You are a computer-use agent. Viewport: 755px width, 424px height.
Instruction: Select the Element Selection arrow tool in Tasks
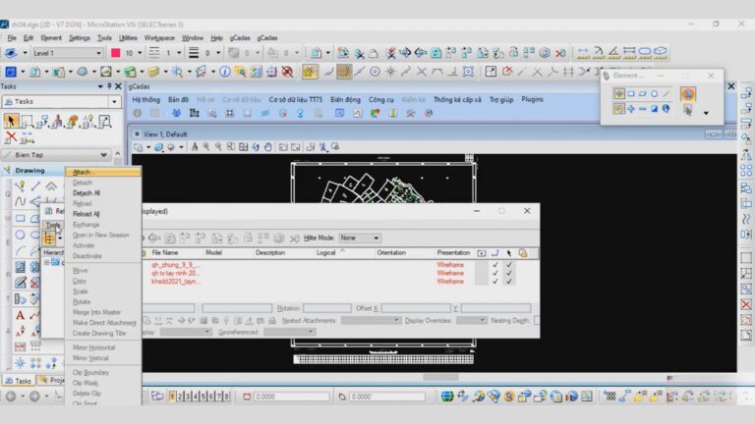11,121
